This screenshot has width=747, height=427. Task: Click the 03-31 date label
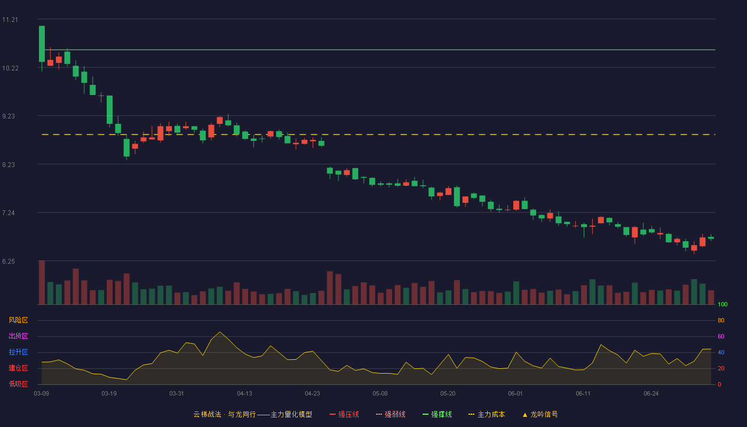coord(177,393)
